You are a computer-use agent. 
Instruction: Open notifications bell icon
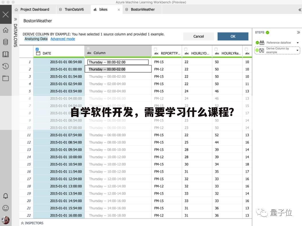(5, 196)
